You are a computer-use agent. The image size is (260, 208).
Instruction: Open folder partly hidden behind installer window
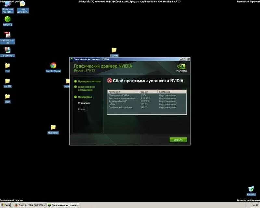[67, 83]
